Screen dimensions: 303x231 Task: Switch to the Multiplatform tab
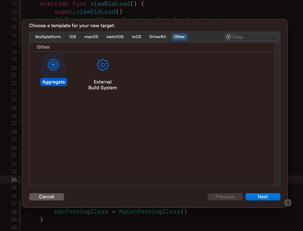[x=48, y=37]
